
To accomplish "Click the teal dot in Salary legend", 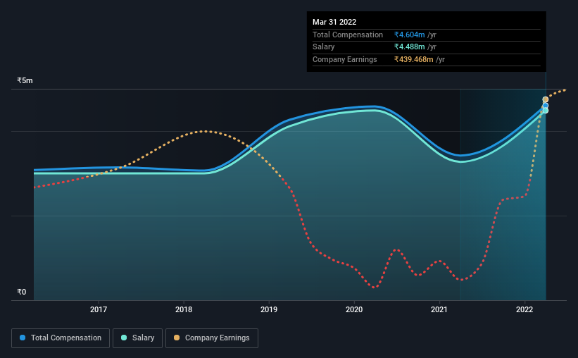I will [x=124, y=338].
